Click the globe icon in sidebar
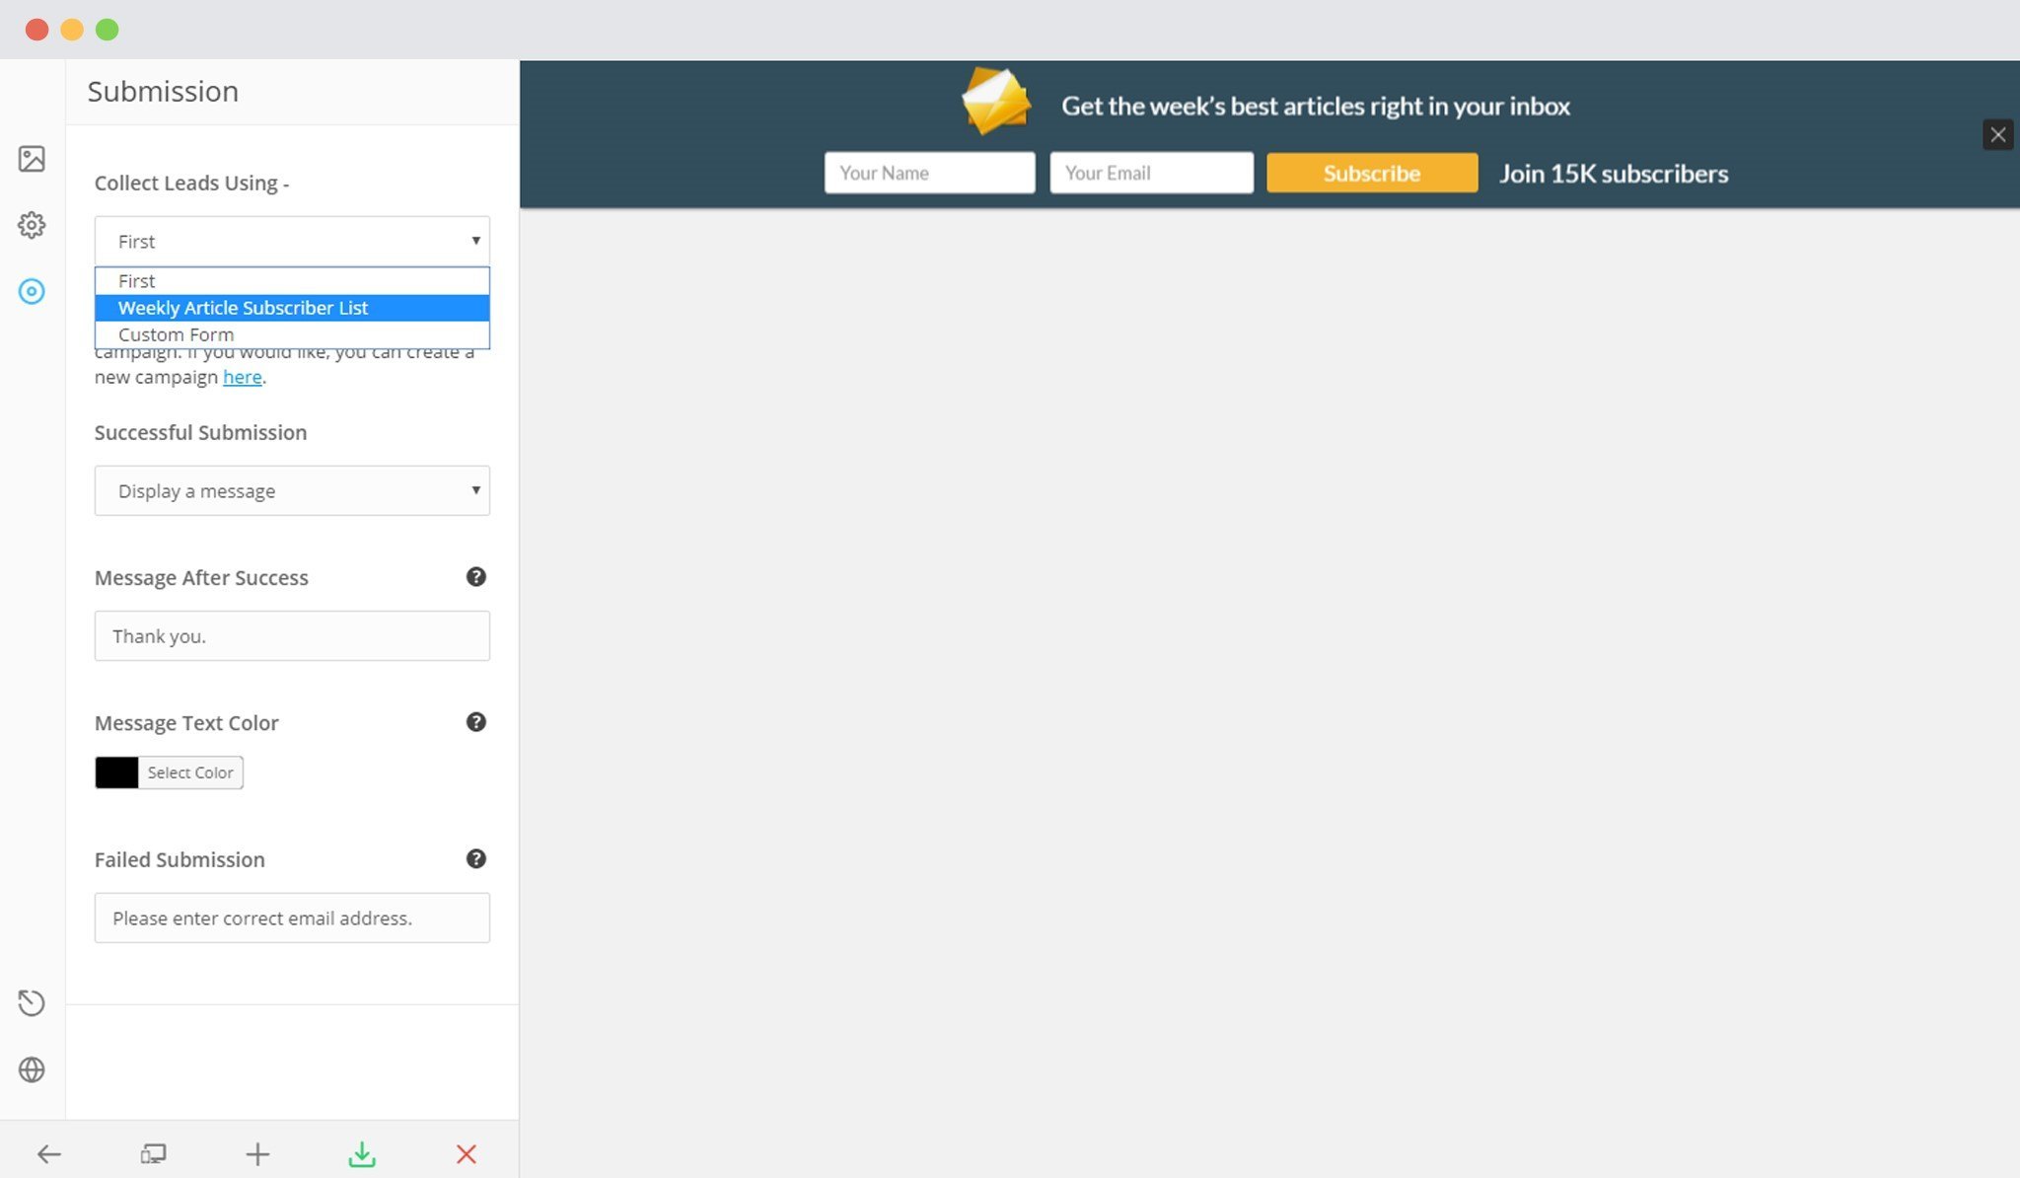Viewport: 2020px width, 1178px height. point(32,1069)
